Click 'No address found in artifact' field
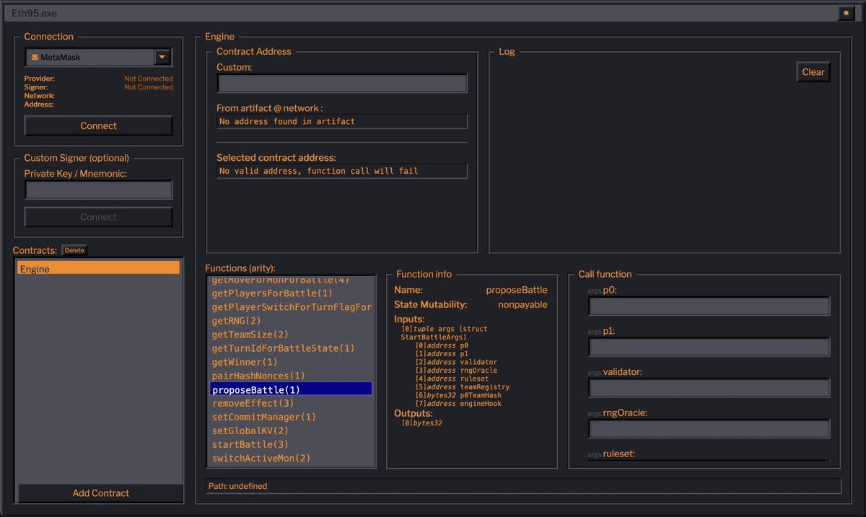The width and height of the screenshot is (866, 517). 342,121
